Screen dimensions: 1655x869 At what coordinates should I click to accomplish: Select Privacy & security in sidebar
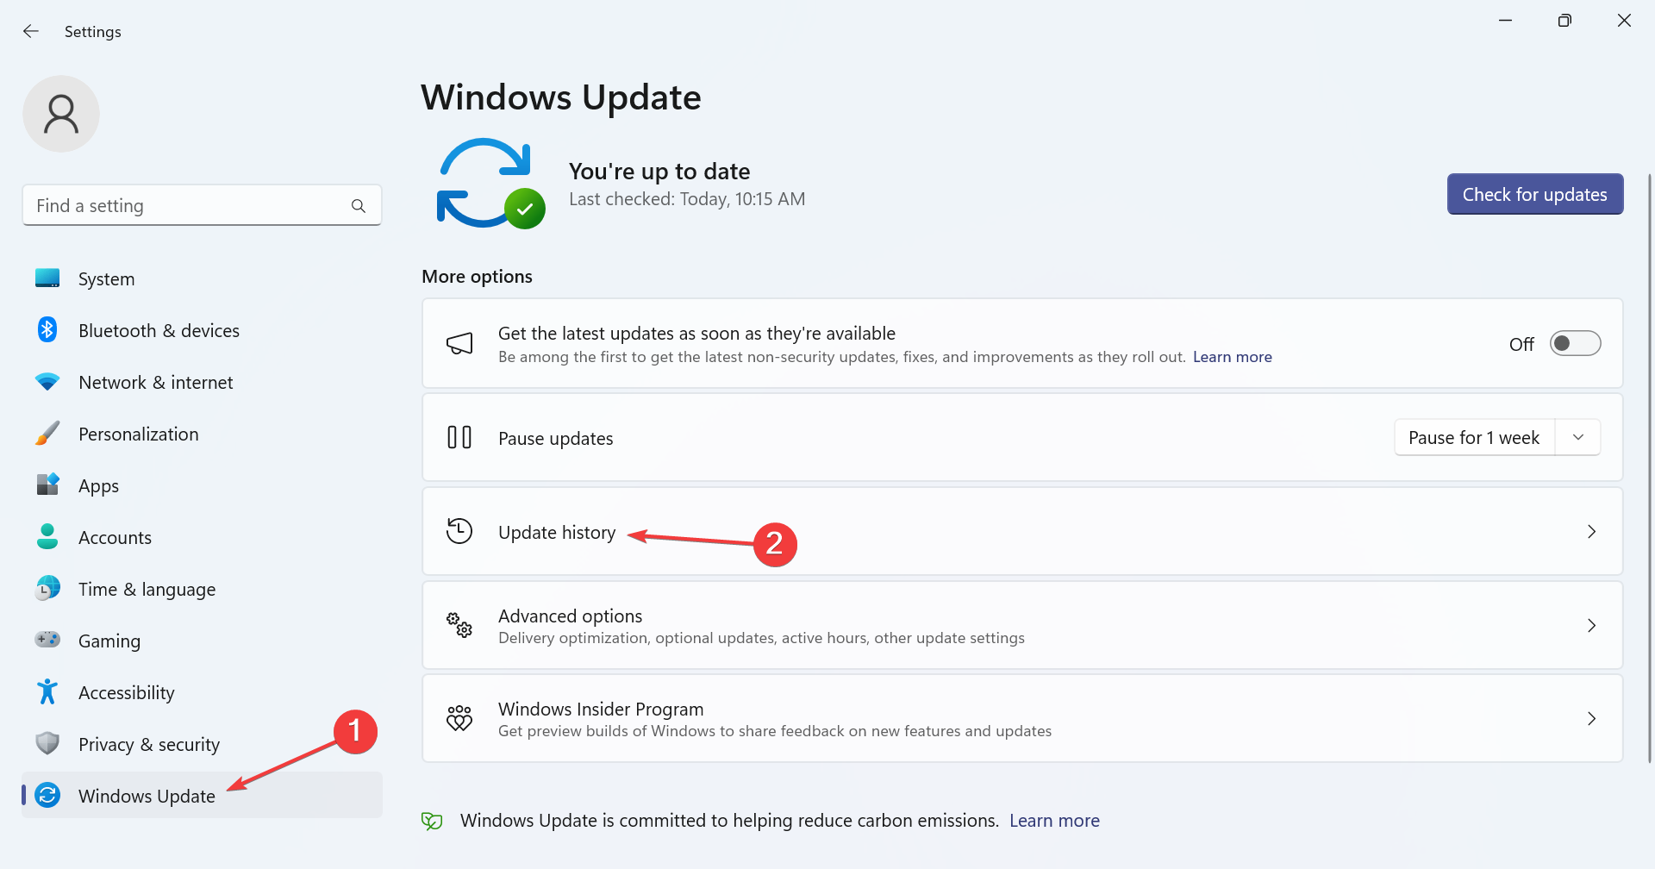(x=148, y=743)
